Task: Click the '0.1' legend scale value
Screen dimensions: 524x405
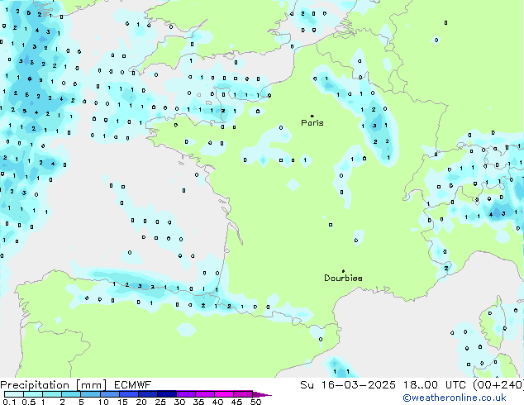Action: [x=9, y=402]
